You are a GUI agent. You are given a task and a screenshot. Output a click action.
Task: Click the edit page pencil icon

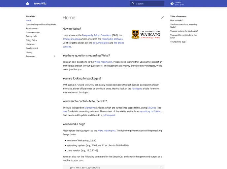[162, 17]
